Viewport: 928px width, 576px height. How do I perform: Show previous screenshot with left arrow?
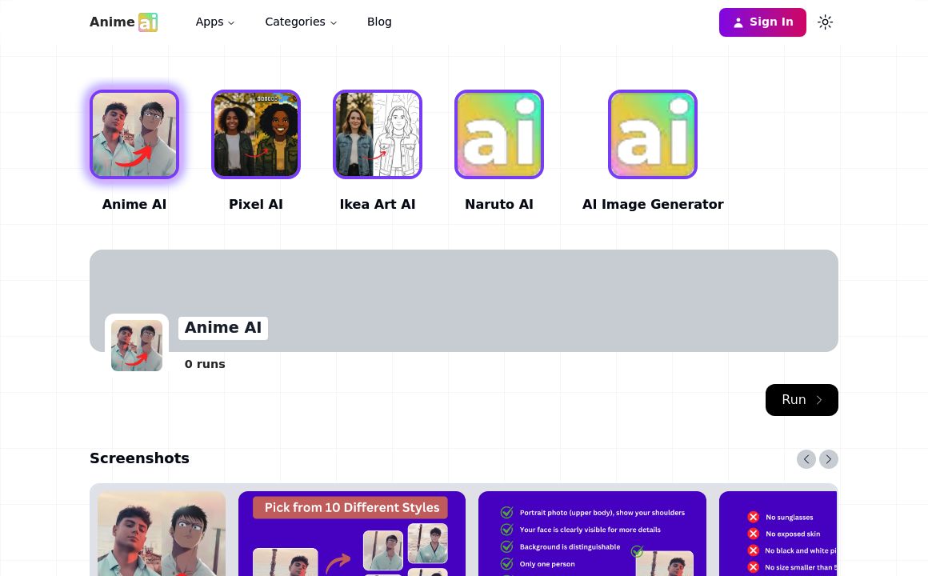[806, 459]
